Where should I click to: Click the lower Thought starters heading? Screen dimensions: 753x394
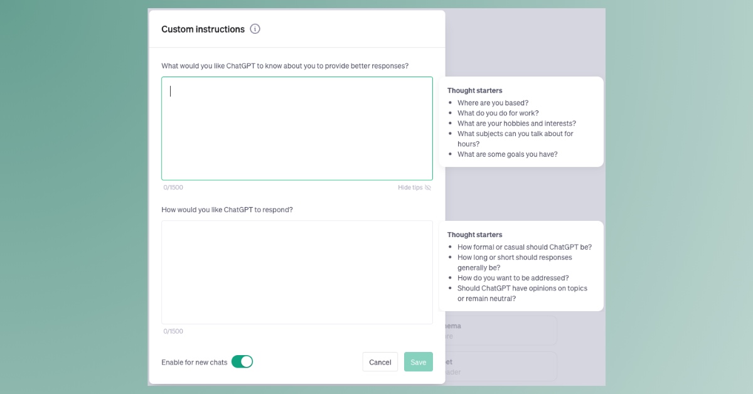coord(474,235)
